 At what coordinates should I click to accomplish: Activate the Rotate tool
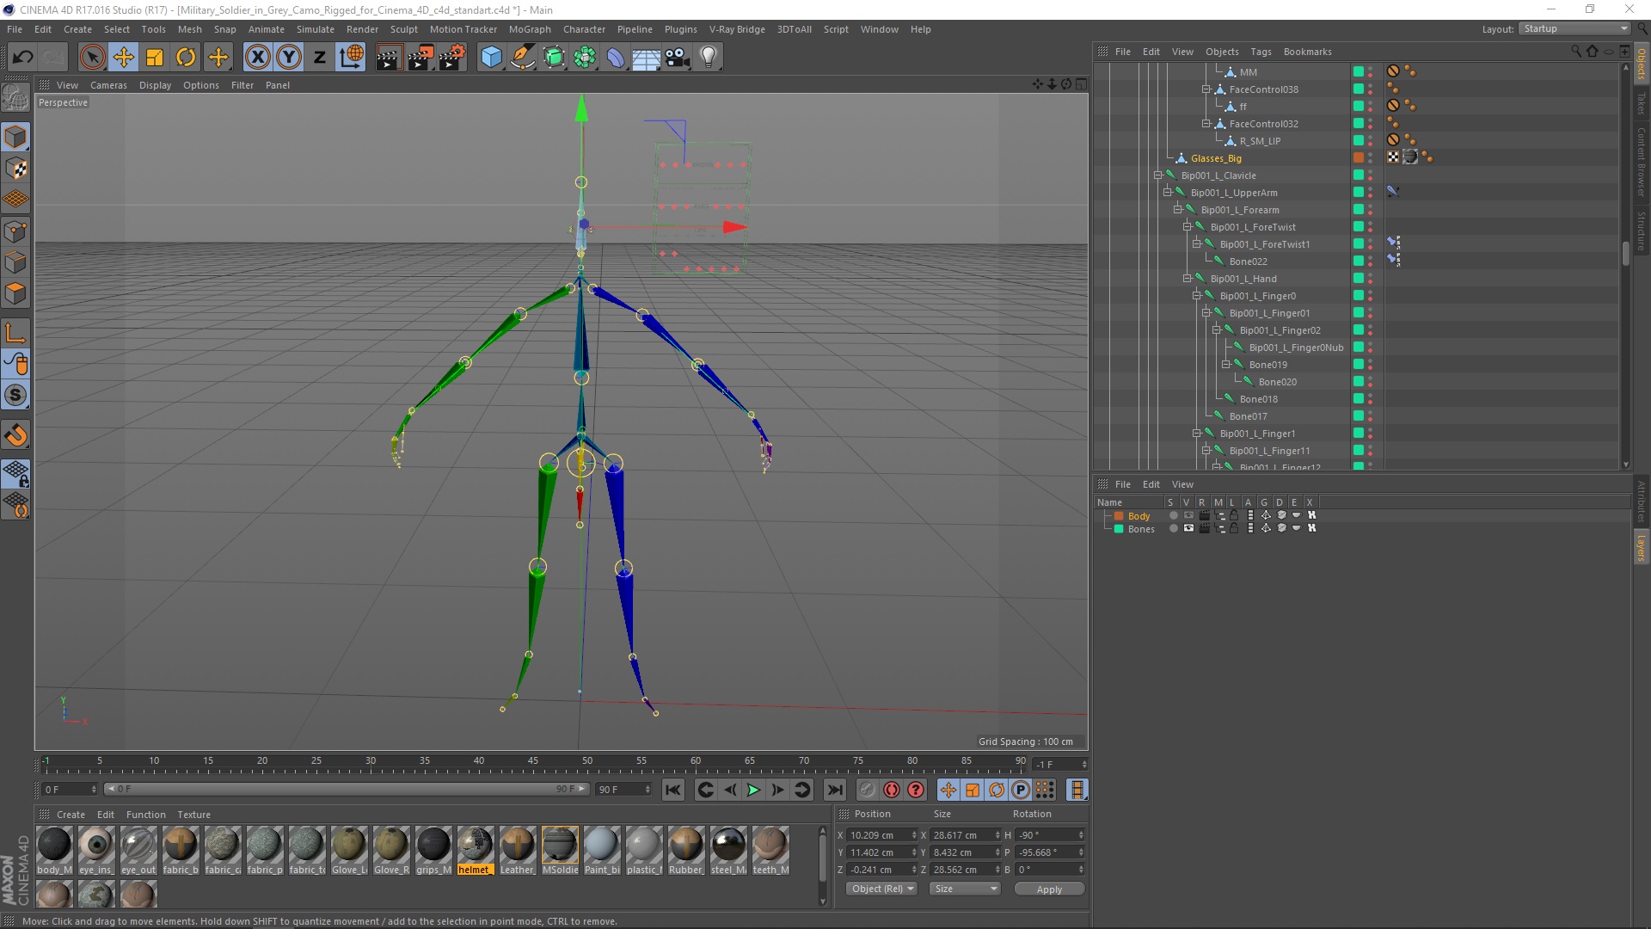[x=186, y=58]
